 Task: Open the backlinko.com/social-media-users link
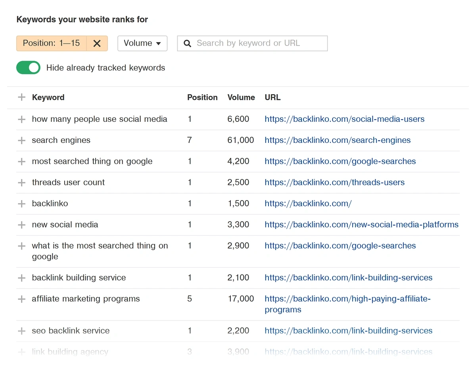pyautogui.click(x=344, y=119)
